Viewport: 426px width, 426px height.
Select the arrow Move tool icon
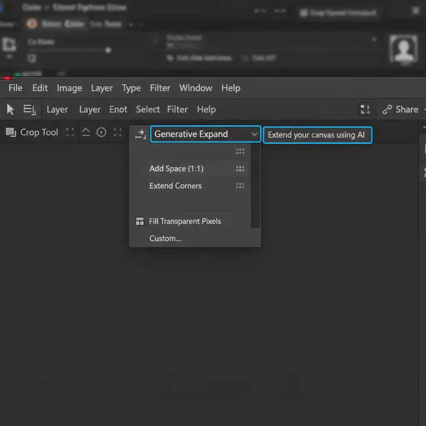tap(10, 109)
